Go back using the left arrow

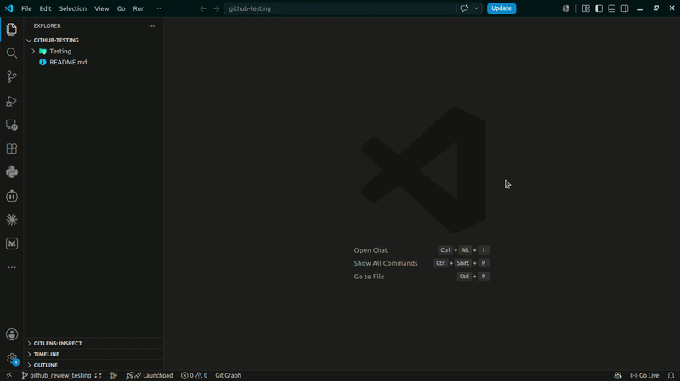pyautogui.click(x=203, y=8)
